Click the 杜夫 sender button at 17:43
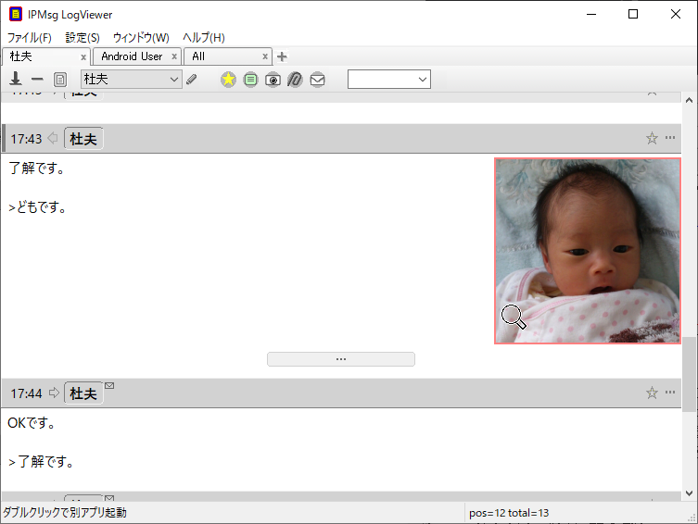The image size is (698, 524). click(x=83, y=139)
